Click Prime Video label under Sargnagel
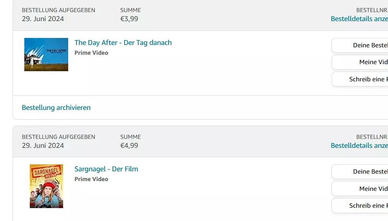This screenshot has height=221, width=388. (x=91, y=179)
